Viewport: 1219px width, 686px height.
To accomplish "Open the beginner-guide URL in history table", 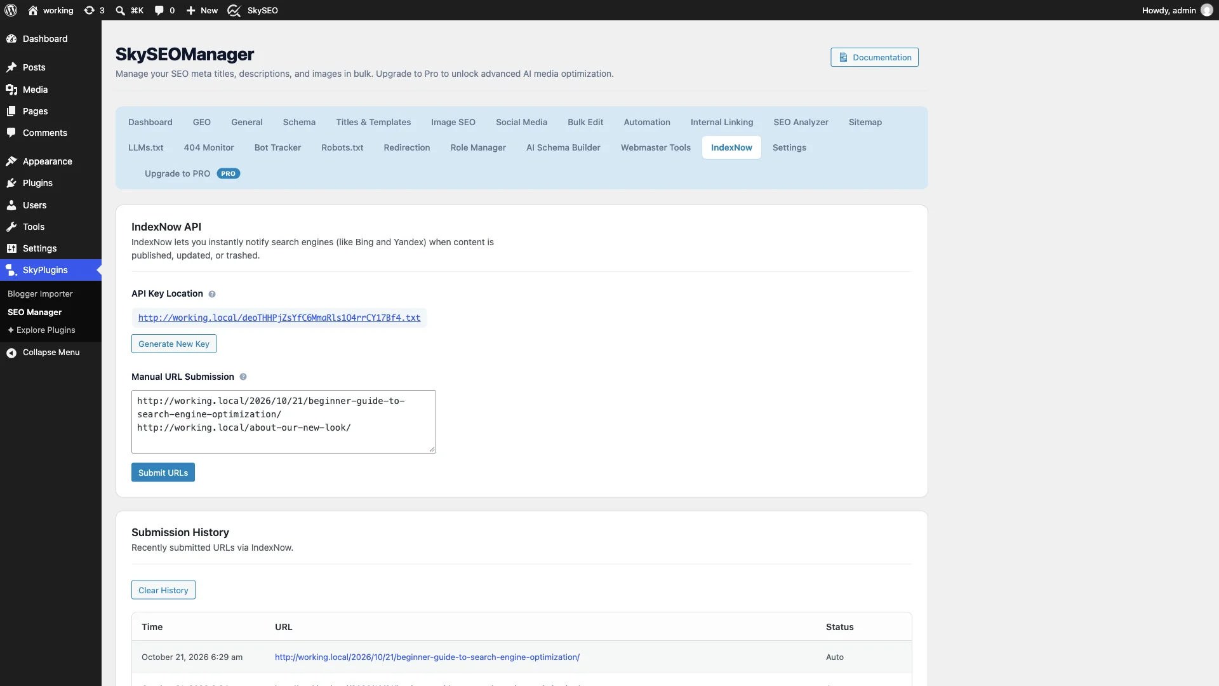I will point(427,657).
